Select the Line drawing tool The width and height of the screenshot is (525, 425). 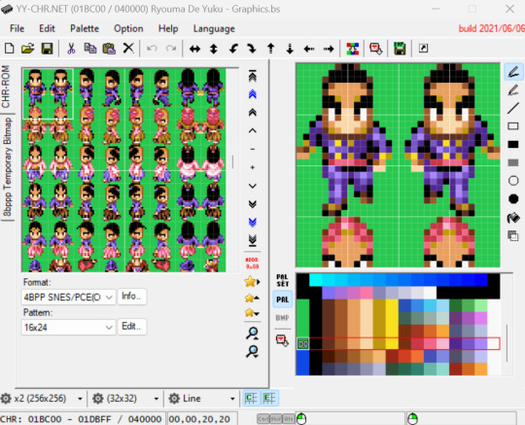point(513,108)
